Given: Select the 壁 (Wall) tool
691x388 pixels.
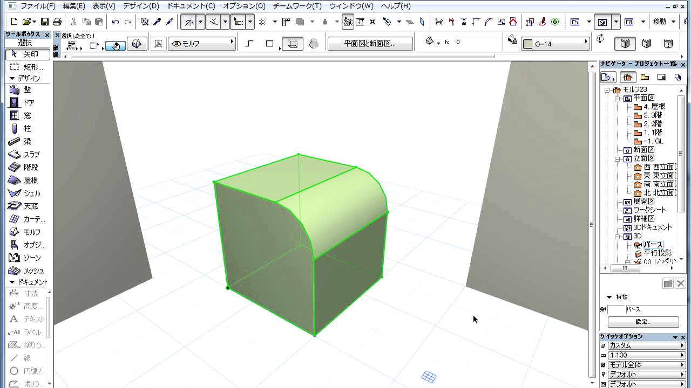Looking at the screenshot, I should [x=28, y=90].
